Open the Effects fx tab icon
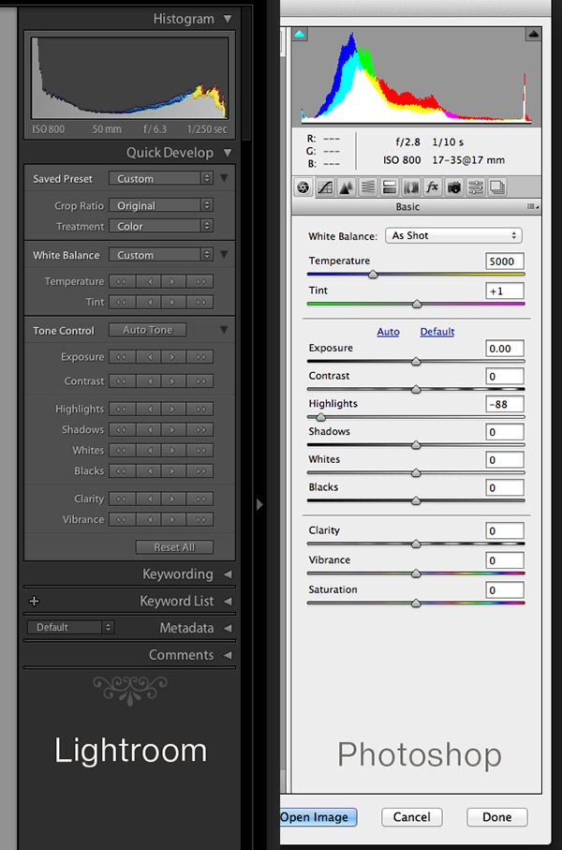 point(433,187)
